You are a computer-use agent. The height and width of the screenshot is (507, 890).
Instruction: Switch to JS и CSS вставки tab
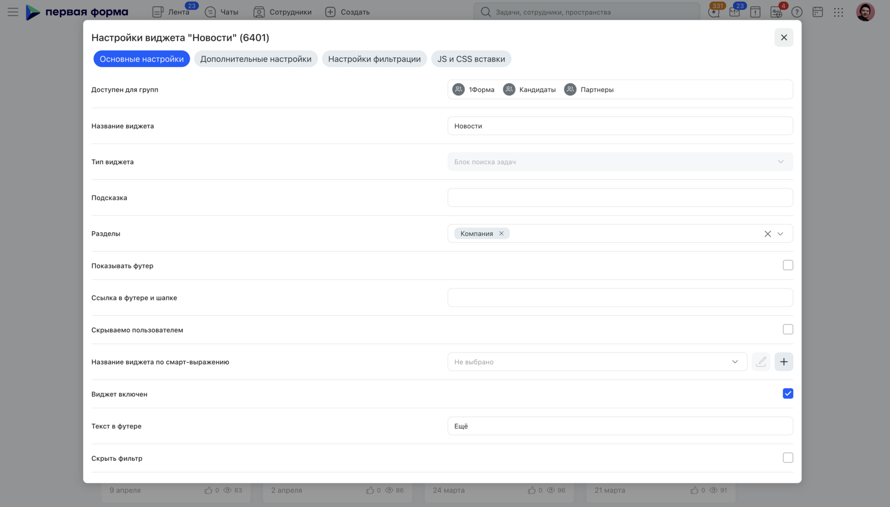click(471, 59)
